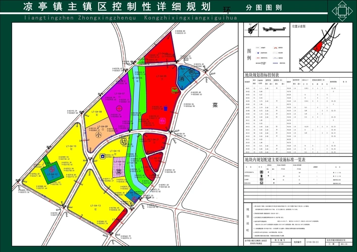
Task: Click the 图例 legend label
Action: (x=248, y=54)
